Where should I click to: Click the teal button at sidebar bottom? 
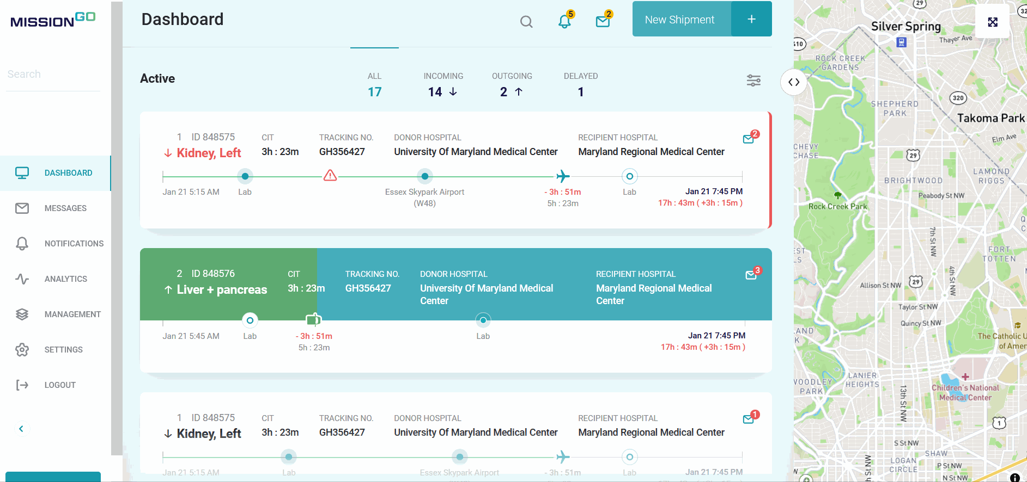click(53, 477)
